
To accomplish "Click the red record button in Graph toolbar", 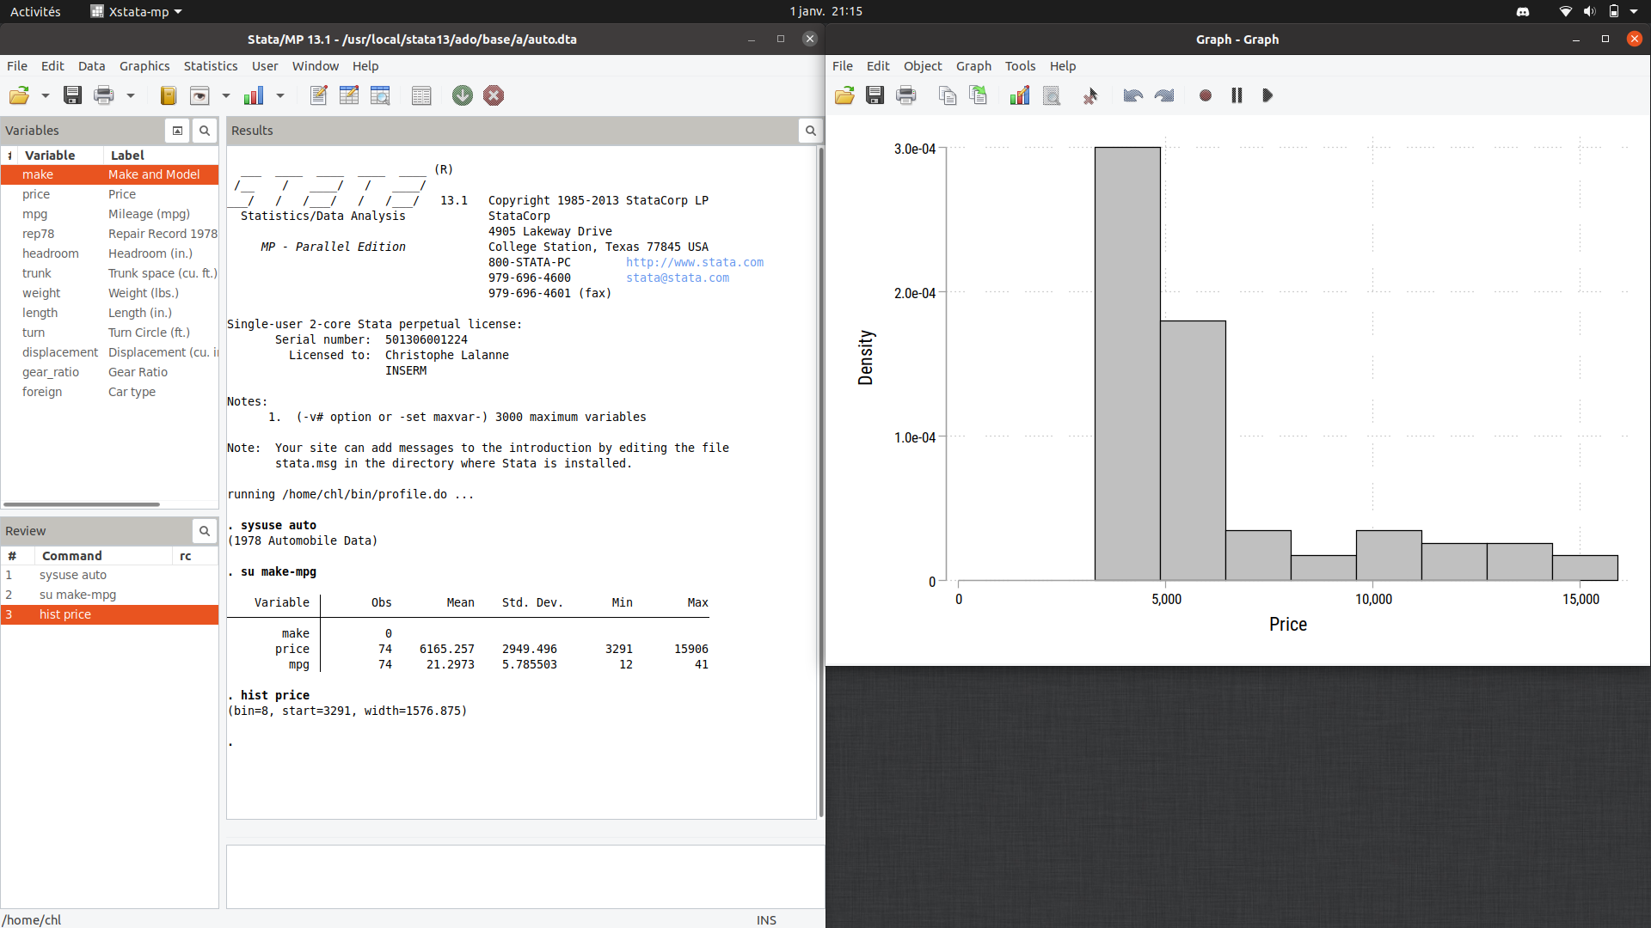I will 1206,95.
